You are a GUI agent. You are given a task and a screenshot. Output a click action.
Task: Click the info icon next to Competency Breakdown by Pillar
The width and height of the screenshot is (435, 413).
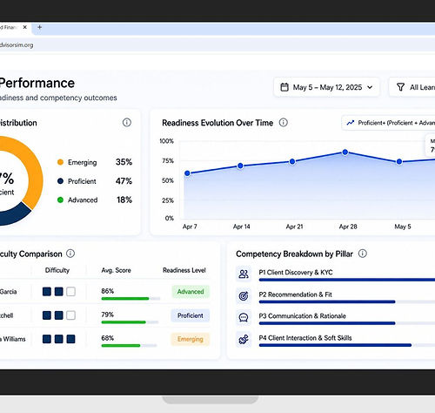[363, 254]
